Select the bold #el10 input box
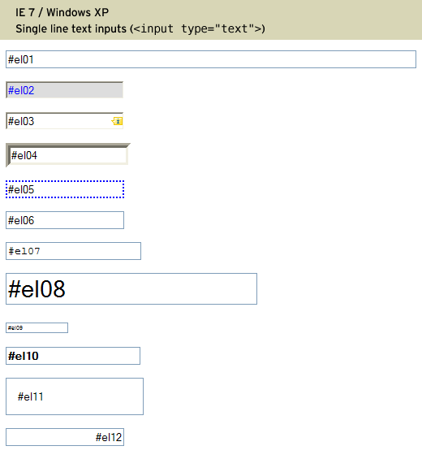This screenshot has height=459, width=422. (73, 356)
